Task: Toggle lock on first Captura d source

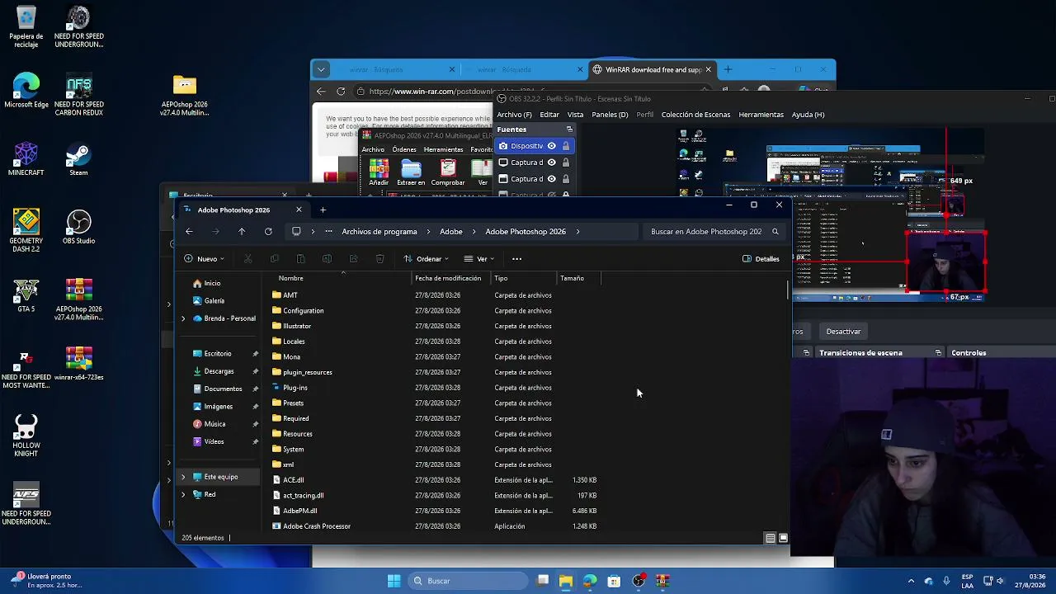Action: point(566,163)
